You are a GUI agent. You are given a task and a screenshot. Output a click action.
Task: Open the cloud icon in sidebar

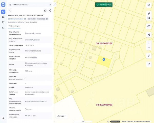click(x=3, y=28)
